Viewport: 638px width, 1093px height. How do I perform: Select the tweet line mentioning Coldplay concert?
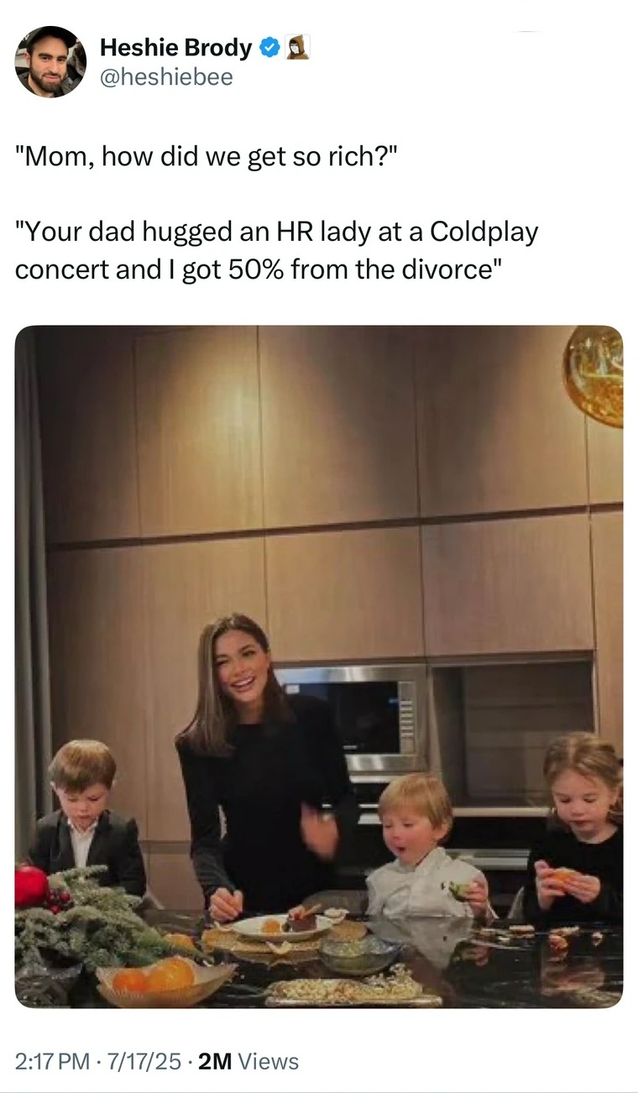click(x=276, y=233)
